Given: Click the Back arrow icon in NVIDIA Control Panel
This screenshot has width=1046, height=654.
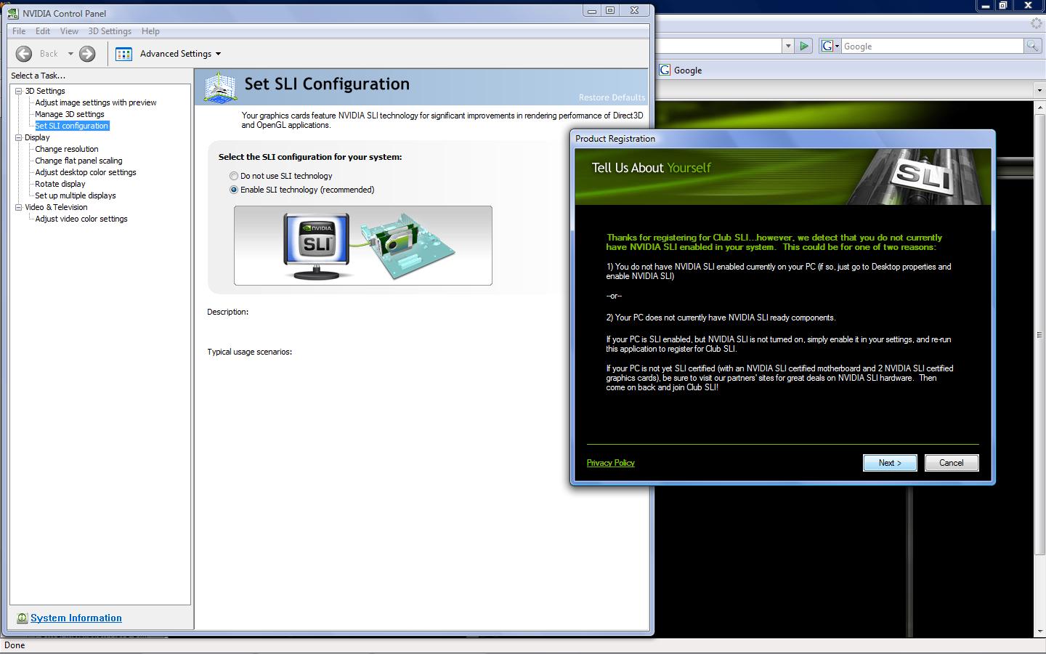Looking at the screenshot, I should 24,54.
